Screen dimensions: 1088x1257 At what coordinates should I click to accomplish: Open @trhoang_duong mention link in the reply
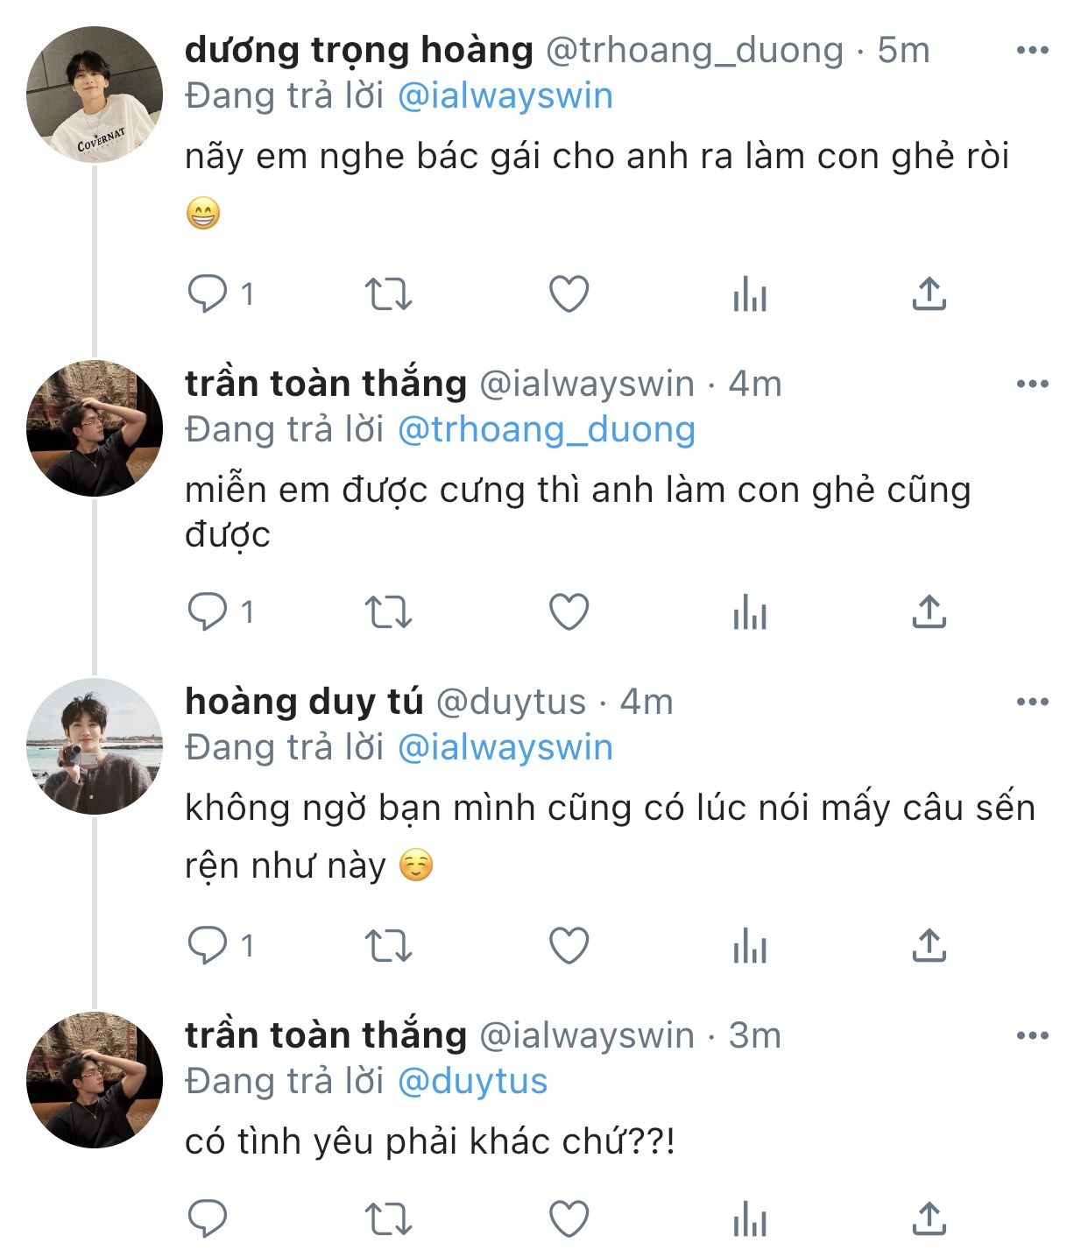[546, 429]
